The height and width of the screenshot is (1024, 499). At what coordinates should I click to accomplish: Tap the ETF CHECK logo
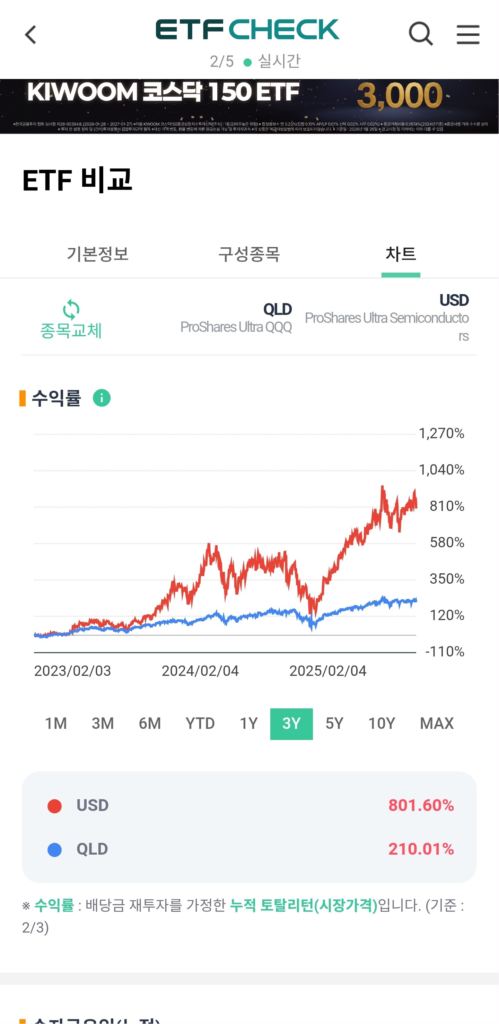pos(247,29)
